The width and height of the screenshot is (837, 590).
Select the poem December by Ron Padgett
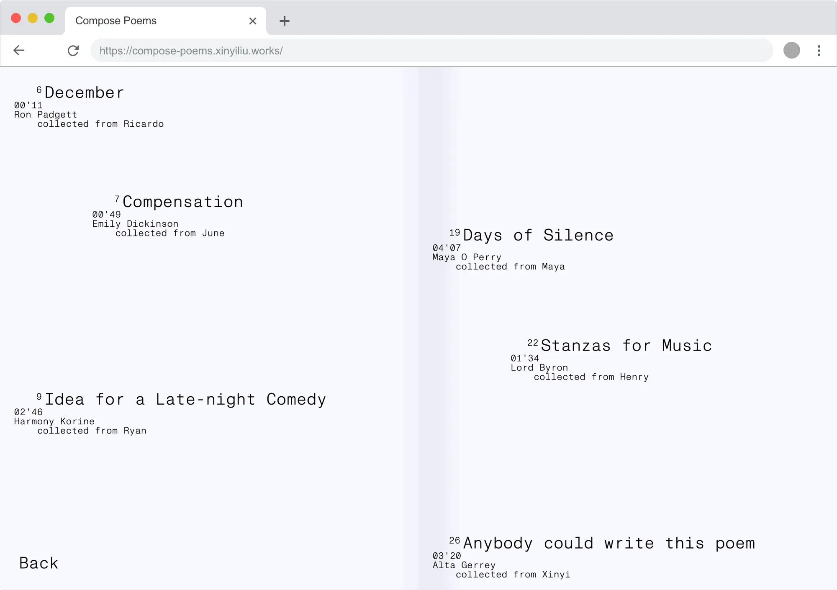pos(84,92)
